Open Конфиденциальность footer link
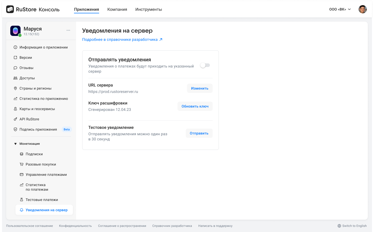Image resolution: width=374 pixels, height=232 pixels. pyautogui.click(x=75, y=226)
